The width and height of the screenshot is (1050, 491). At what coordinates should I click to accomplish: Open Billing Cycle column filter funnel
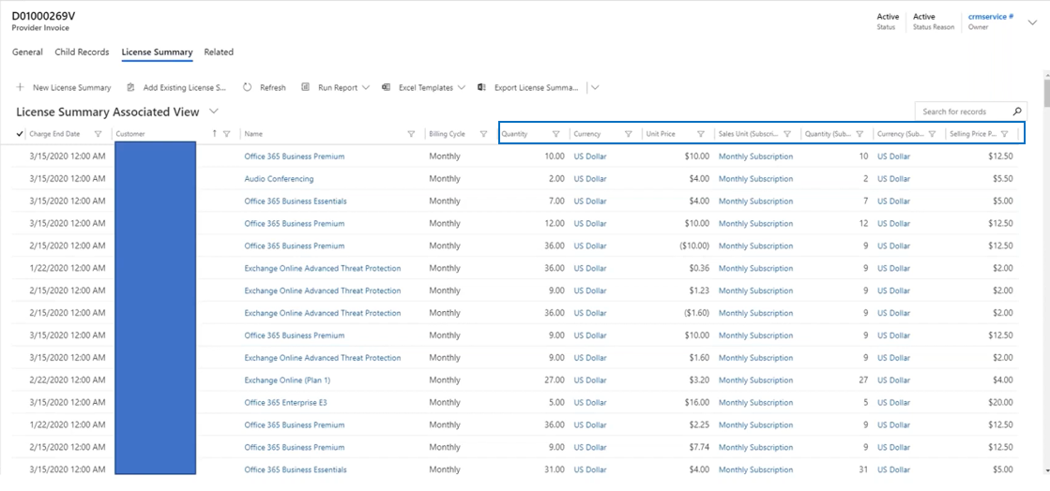tap(483, 134)
